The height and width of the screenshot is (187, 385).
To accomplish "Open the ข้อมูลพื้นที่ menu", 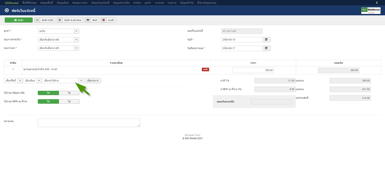I will tap(47, 3).
